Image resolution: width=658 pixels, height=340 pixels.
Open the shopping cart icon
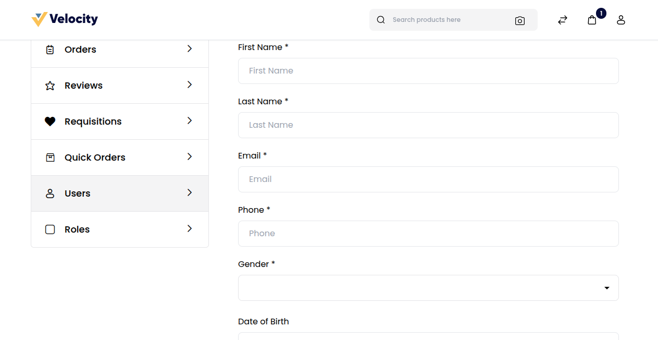pos(592,20)
